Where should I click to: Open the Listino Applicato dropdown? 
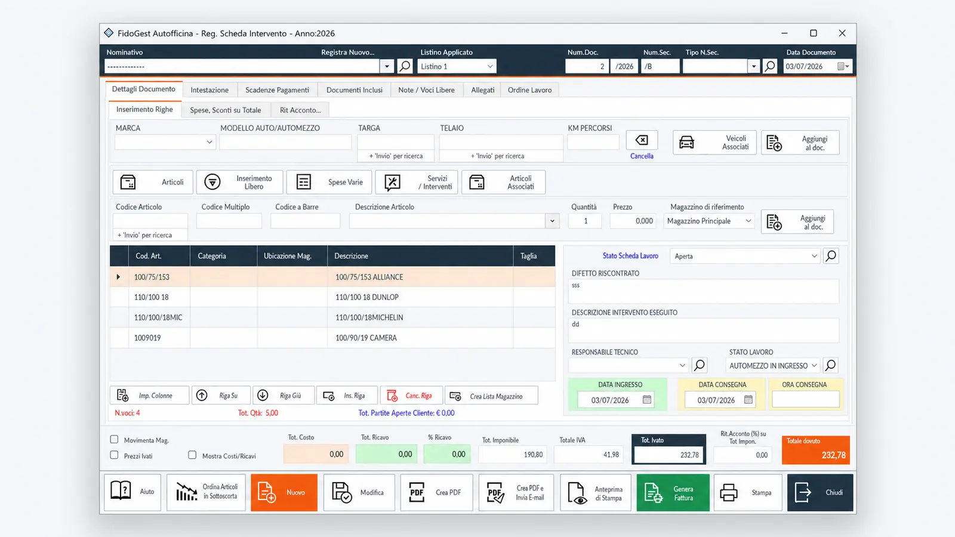(457, 66)
